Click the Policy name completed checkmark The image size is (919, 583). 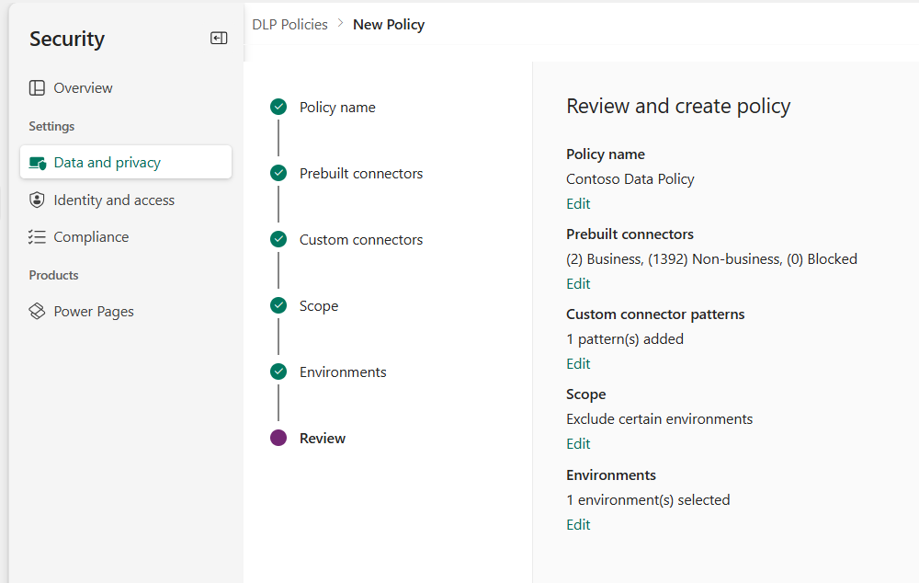point(278,107)
